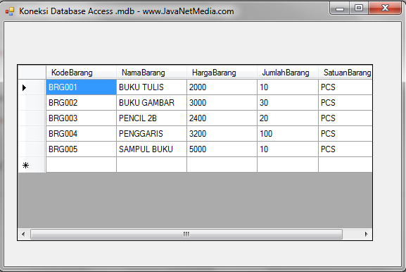The image size is (406, 272).
Task: Select the quantity 10 cell for SAMPUL BUKU
Action: tap(288, 149)
